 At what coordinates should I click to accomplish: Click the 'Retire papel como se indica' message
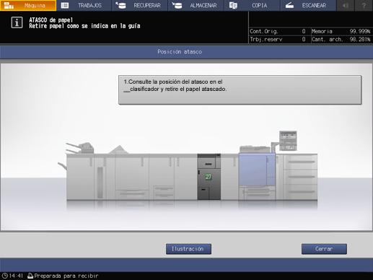coord(84,26)
